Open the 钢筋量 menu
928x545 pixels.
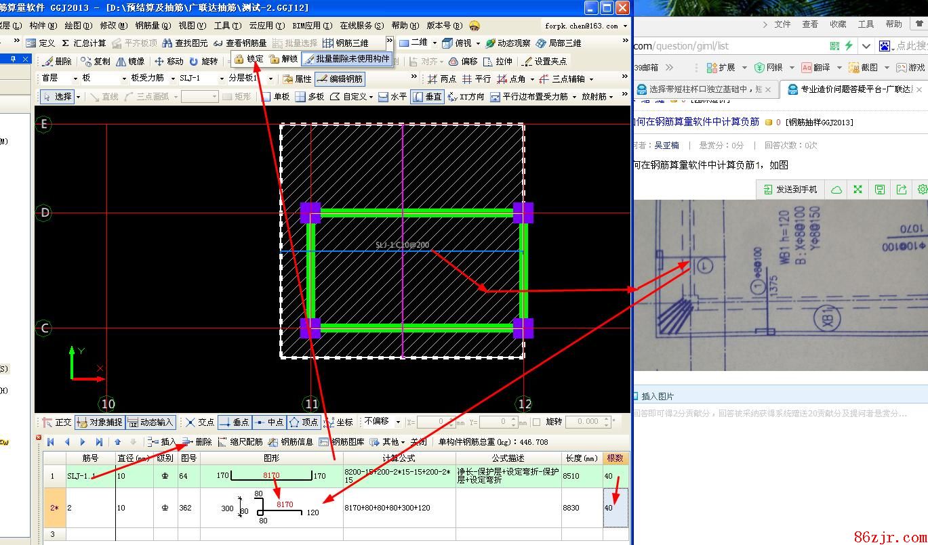click(153, 25)
